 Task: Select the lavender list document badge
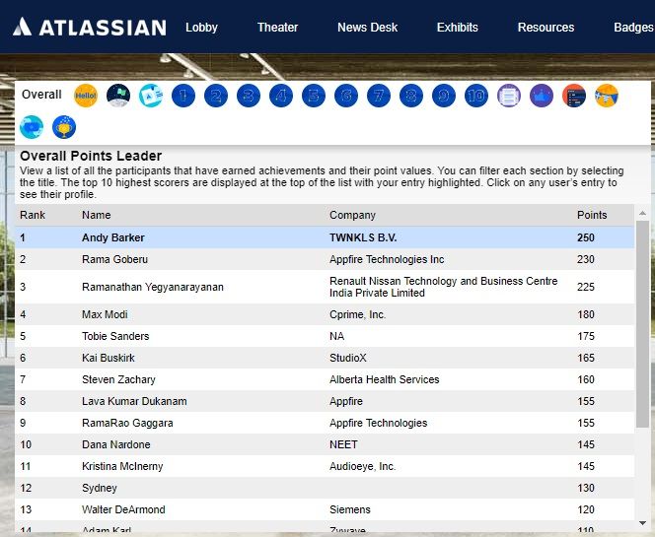point(509,96)
